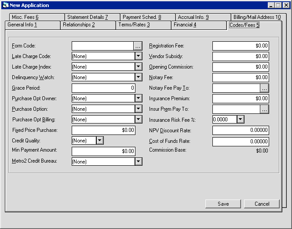Focus the Min Payment Amount field
This screenshot has width=292, height=229.
coord(103,151)
